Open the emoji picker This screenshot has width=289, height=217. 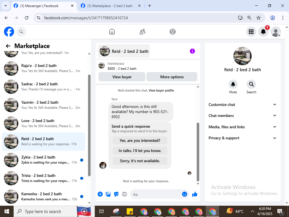(x=185, y=194)
